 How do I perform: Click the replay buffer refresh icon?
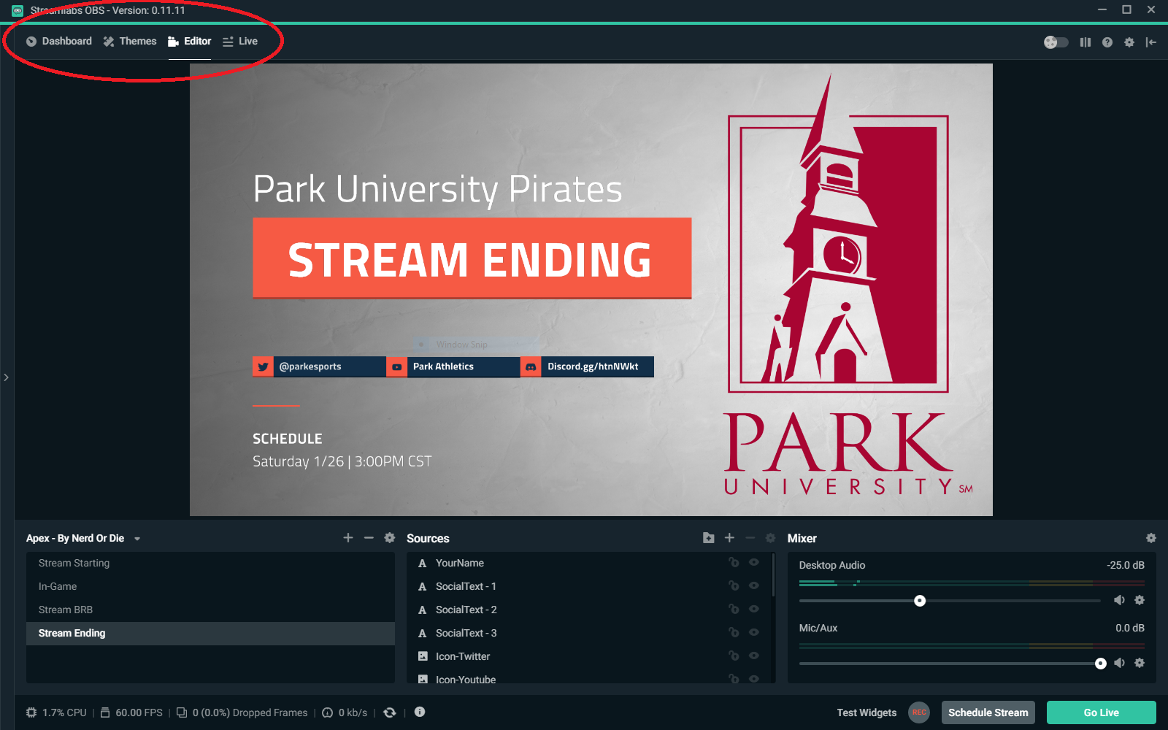pos(390,712)
